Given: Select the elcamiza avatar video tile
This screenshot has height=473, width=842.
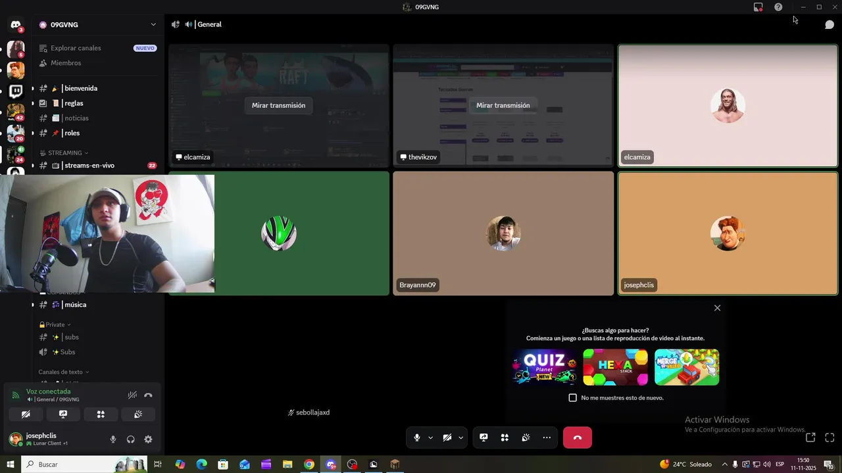Looking at the screenshot, I should [x=728, y=106].
